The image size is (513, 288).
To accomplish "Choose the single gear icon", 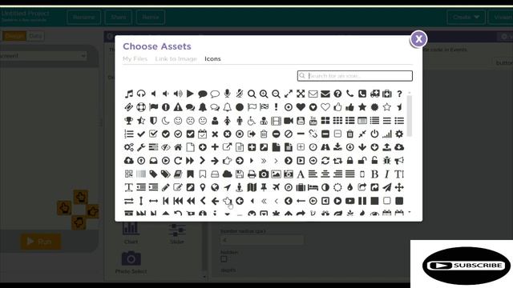I will 399,134.
